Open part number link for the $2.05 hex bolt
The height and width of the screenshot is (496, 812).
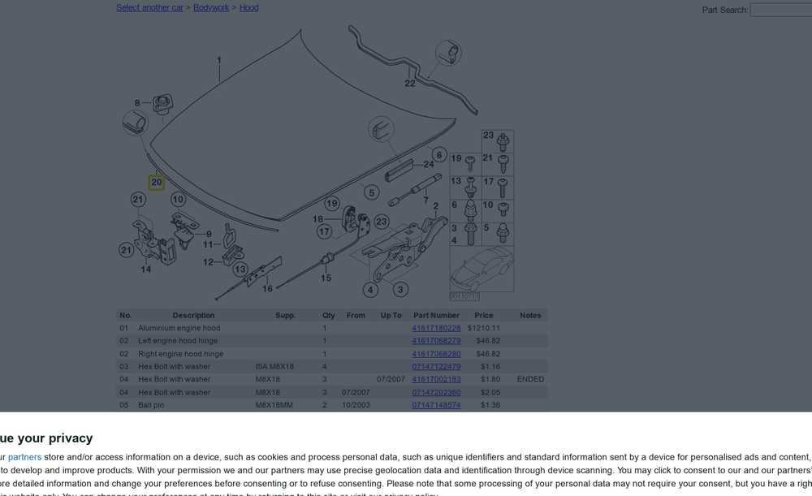436,392
